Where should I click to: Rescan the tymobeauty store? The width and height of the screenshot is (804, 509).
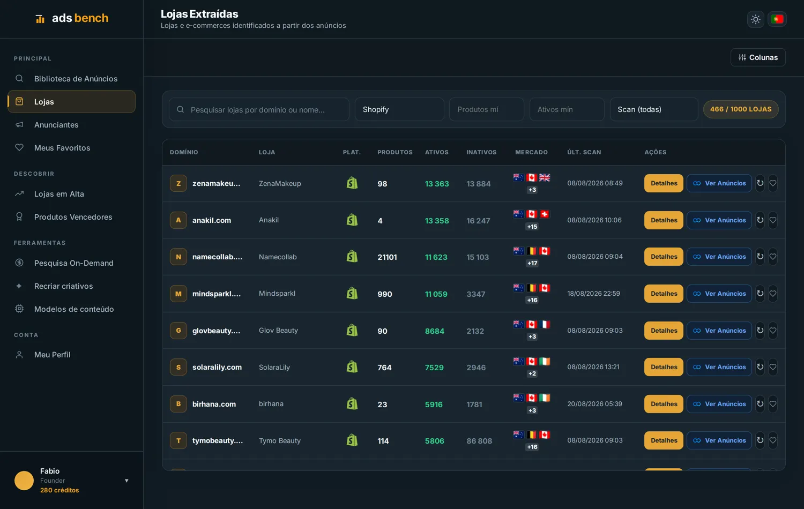tap(760, 440)
